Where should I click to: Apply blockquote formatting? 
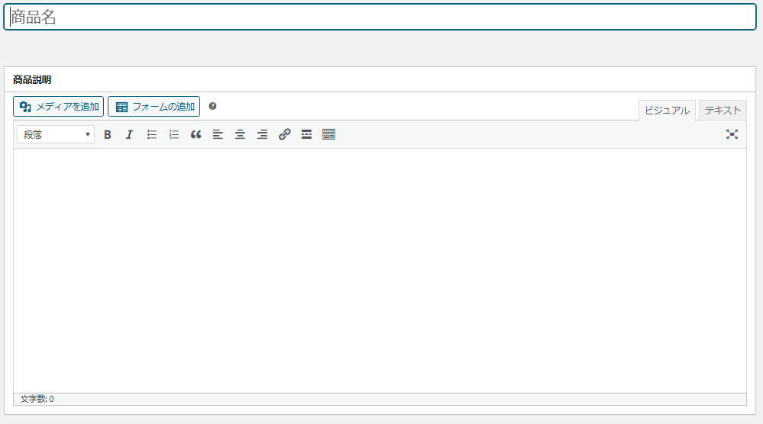click(196, 135)
